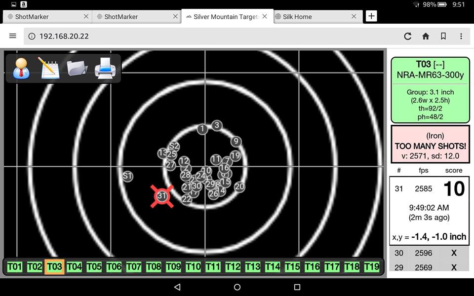The height and width of the screenshot is (296, 474).
Task: Select target T12
Action: click(233, 267)
